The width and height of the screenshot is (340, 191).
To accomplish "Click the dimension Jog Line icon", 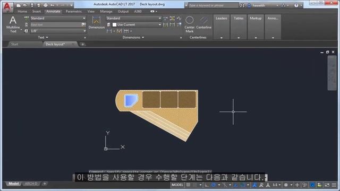I will click(179, 18).
